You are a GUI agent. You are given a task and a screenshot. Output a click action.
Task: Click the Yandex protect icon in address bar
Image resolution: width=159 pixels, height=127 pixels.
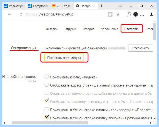coord(110,14)
